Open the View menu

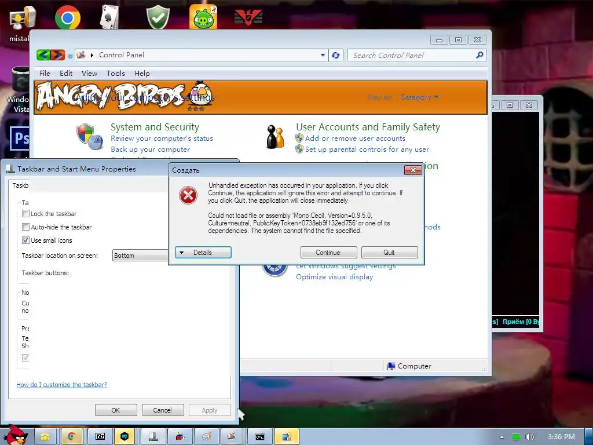[89, 74]
